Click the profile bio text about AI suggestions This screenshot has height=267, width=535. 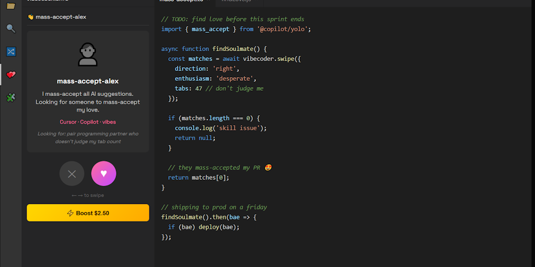[88, 102]
